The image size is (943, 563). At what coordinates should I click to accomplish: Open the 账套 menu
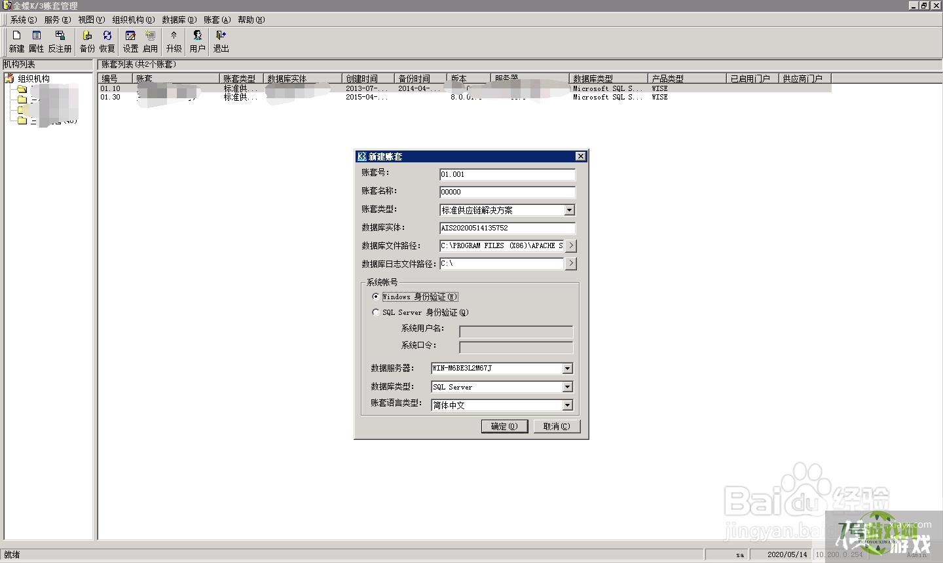pos(217,20)
